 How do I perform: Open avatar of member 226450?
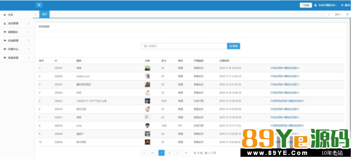[x=147, y=126]
